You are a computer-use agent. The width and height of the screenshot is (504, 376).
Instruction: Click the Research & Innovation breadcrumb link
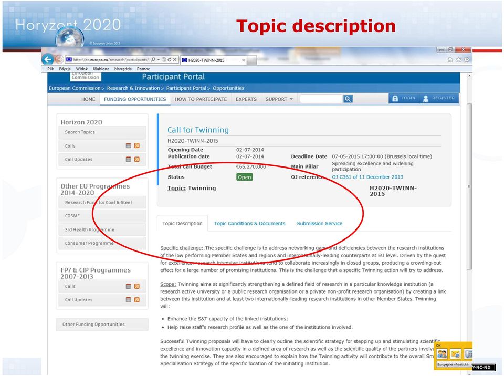[133, 88]
